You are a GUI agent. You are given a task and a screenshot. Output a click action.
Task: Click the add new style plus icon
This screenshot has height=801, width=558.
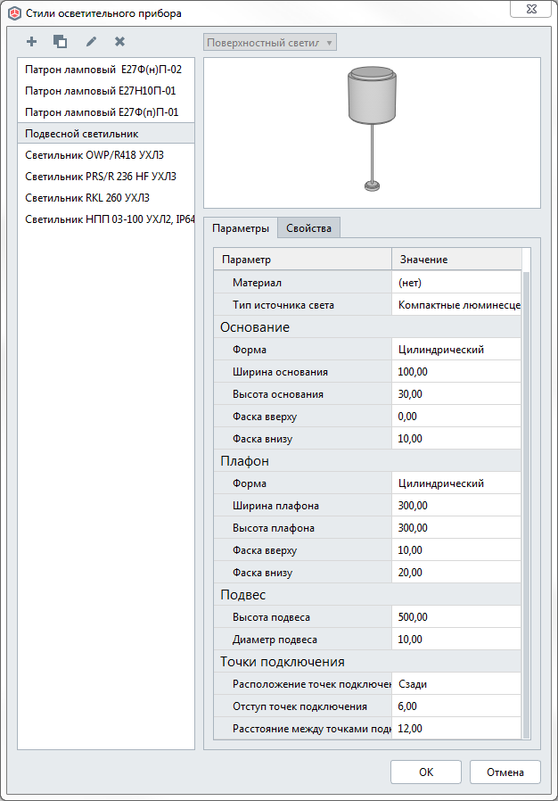tap(32, 42)
